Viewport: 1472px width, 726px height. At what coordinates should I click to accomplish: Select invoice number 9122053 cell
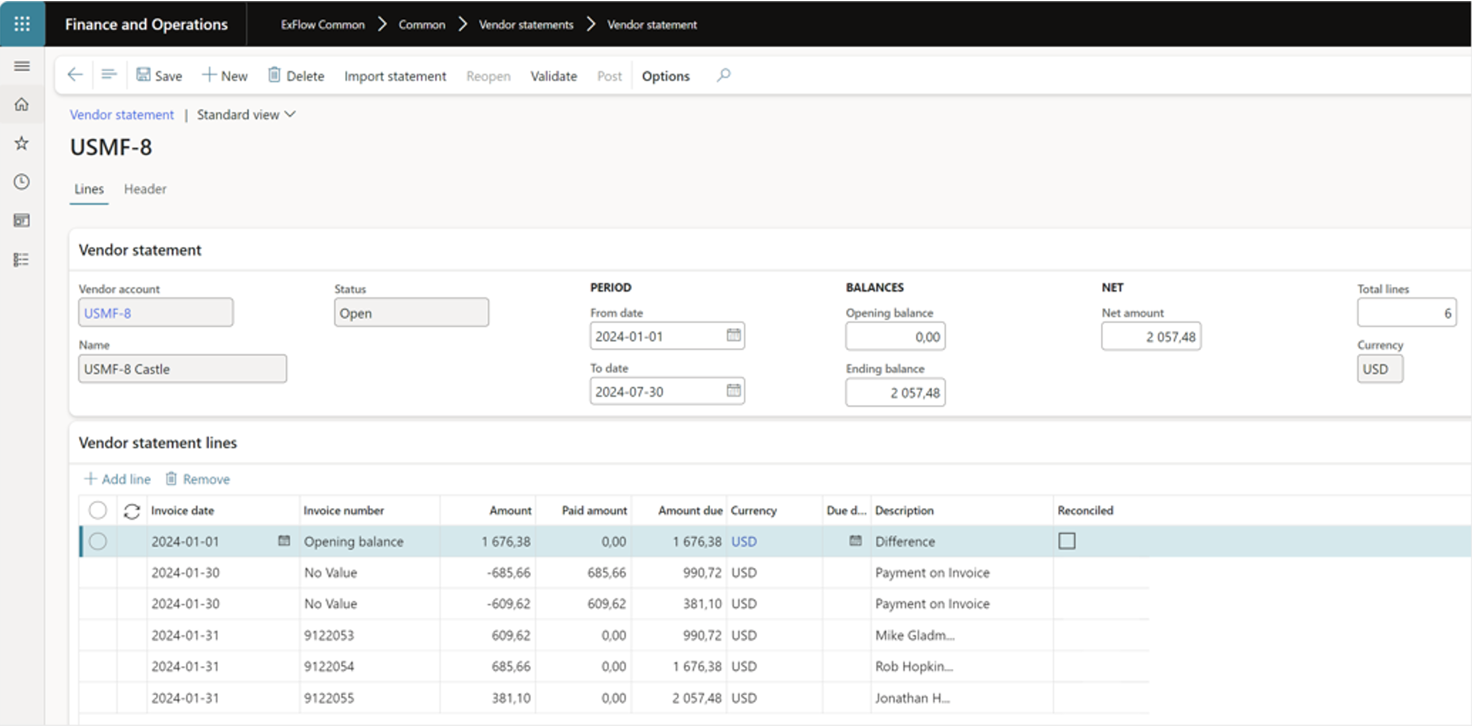[x=370, y=635]
